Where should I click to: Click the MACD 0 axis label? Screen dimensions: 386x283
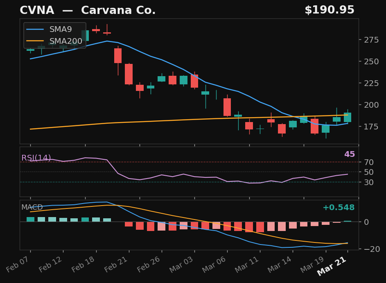point(366,222)
